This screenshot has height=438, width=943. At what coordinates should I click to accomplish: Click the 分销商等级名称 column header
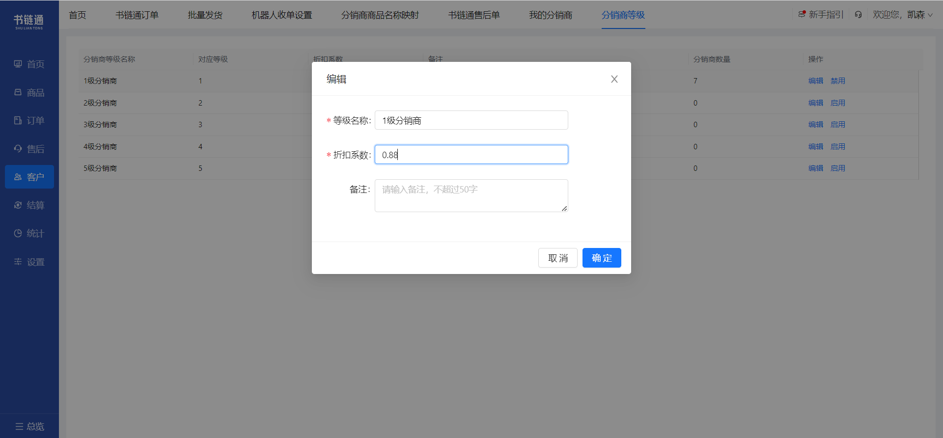tap(109, 59)
